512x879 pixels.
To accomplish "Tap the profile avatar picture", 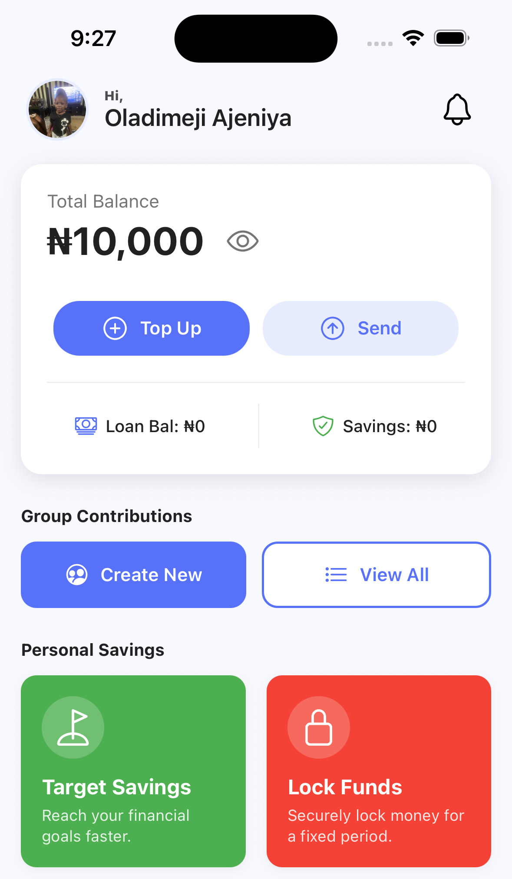I will click(57, 109).
